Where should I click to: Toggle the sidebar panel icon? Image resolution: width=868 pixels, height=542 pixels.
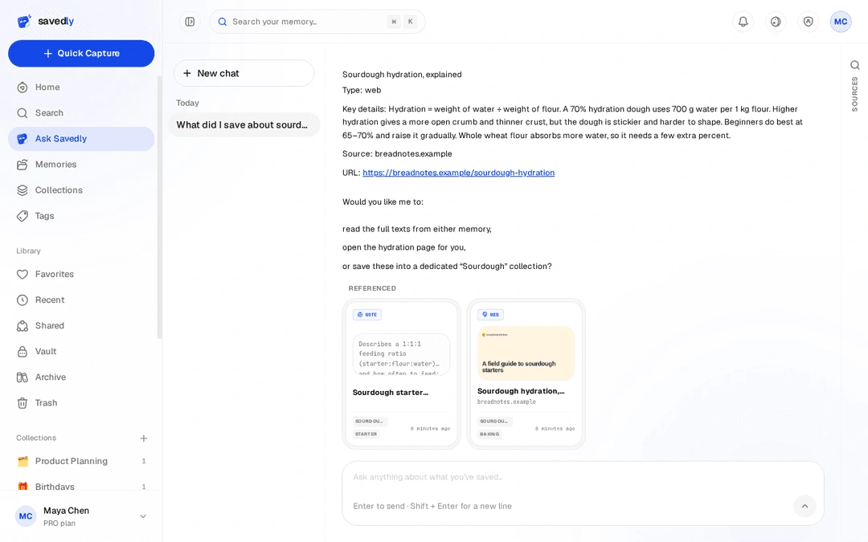(190, 22)
